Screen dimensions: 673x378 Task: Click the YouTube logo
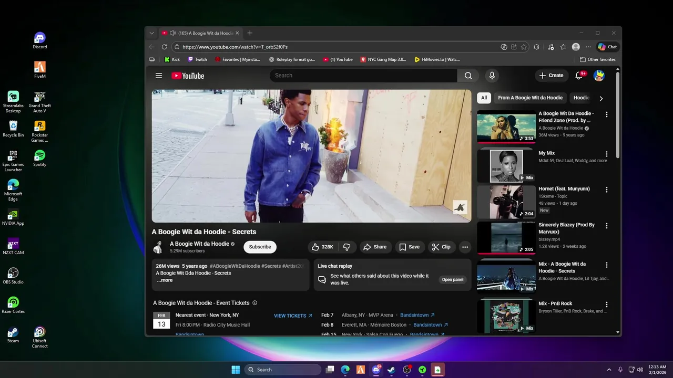coord(188,76)
